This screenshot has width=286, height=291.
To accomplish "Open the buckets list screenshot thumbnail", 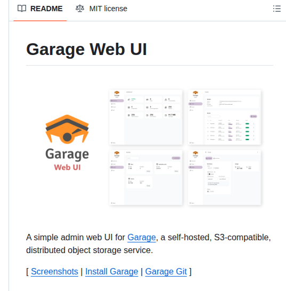I will click(x=146, y=177).
